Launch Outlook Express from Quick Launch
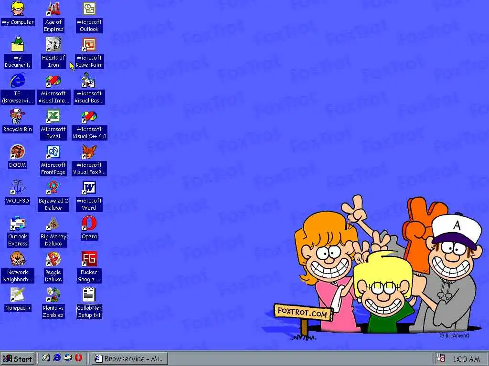Image resolution: width=489 pixels, height=366 pixels. click(x=68, y=358)
